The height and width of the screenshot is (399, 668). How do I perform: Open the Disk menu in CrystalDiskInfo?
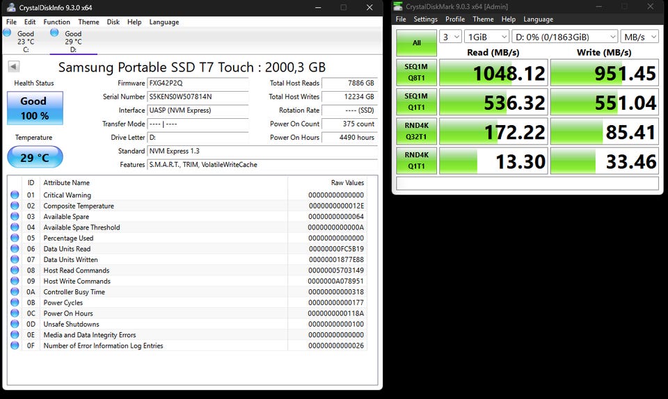click(x=113, y=22)
